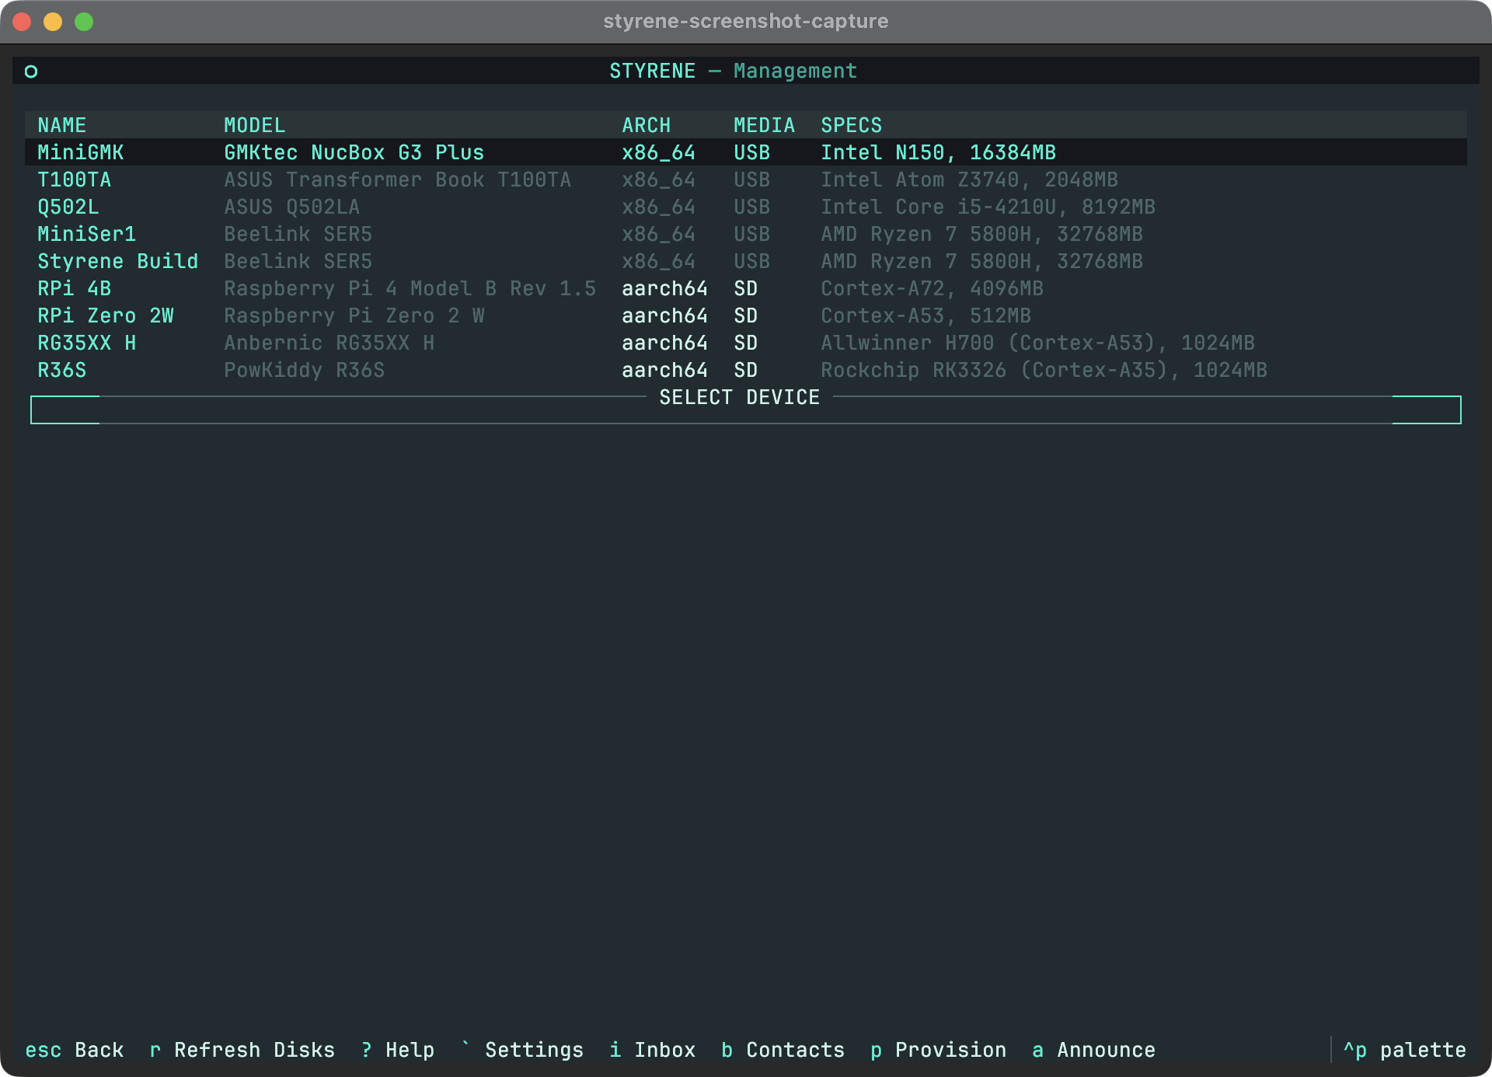Open Settings from the footer bar

click(x=522, y=1050)
